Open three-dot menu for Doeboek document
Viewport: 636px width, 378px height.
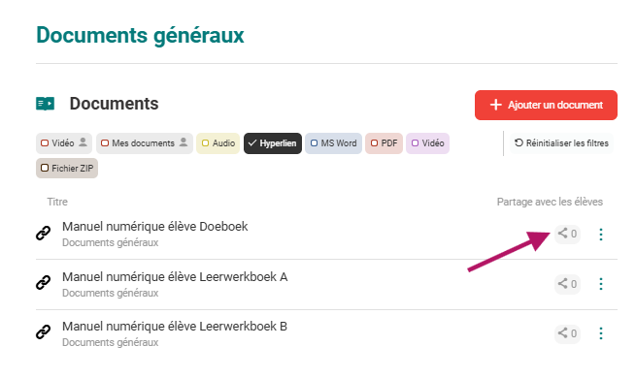(601, 235)
